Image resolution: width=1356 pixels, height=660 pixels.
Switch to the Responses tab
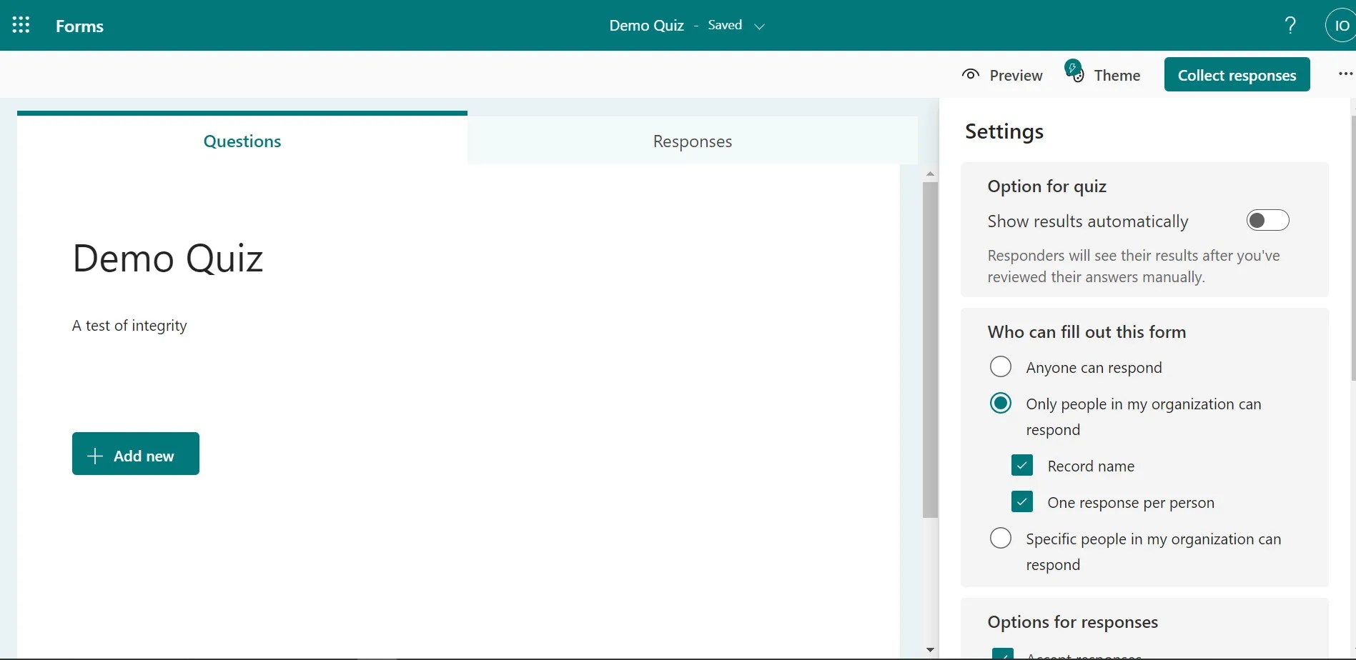691,141
